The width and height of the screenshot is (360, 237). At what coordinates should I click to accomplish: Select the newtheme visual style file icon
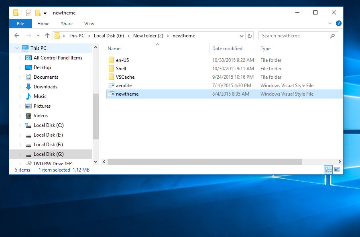(x=111, y=94)
